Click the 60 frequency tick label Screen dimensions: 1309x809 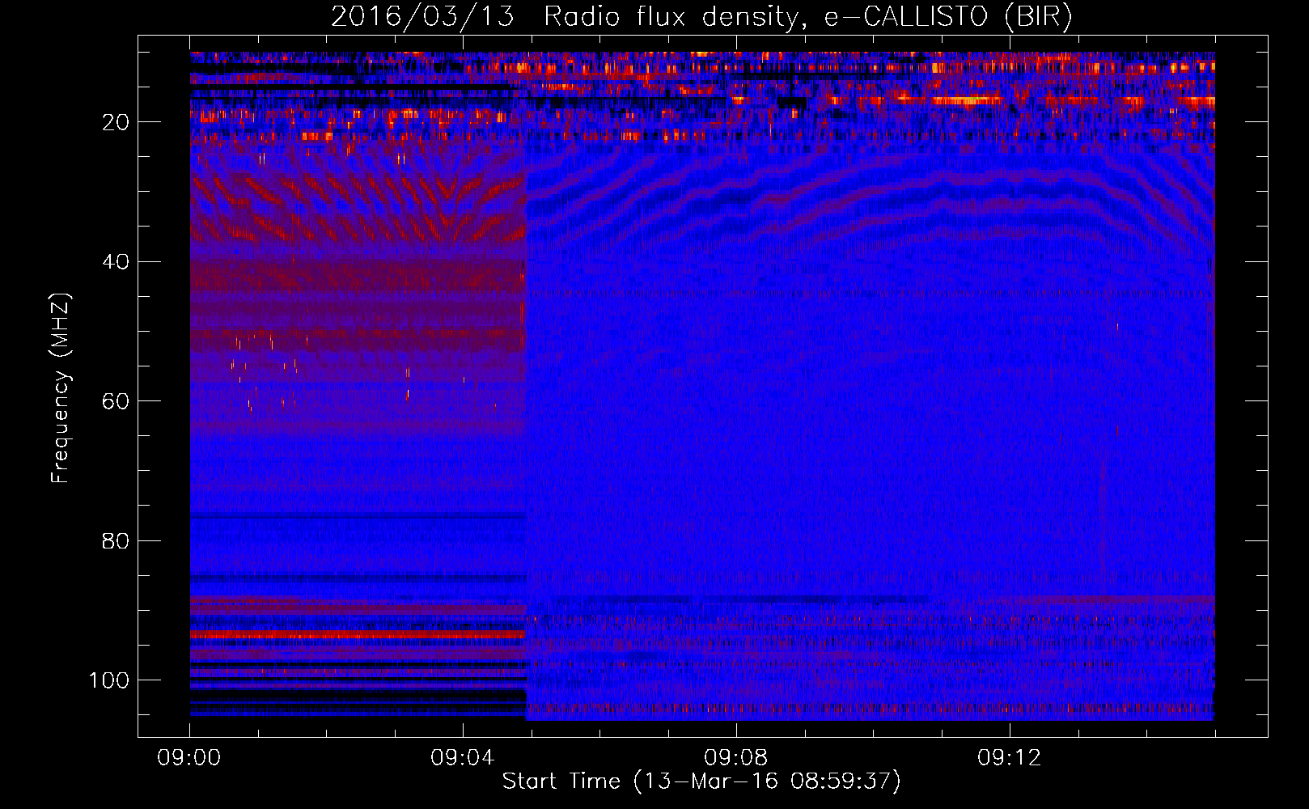coord(116,401)
